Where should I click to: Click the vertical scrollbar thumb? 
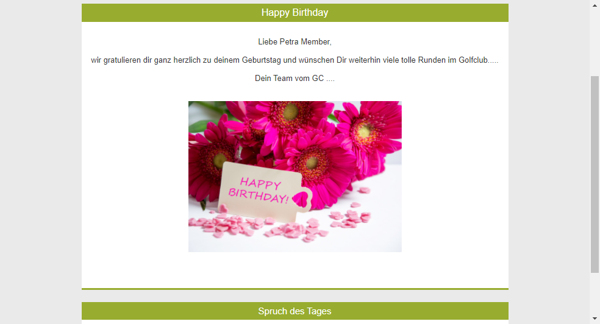point(595,174)
